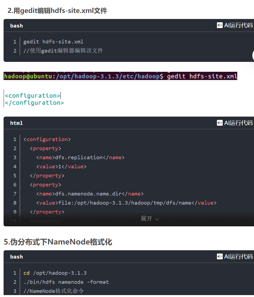254x297 pixels.
Task: Click bash label of namenode format block
Action: 16,257
